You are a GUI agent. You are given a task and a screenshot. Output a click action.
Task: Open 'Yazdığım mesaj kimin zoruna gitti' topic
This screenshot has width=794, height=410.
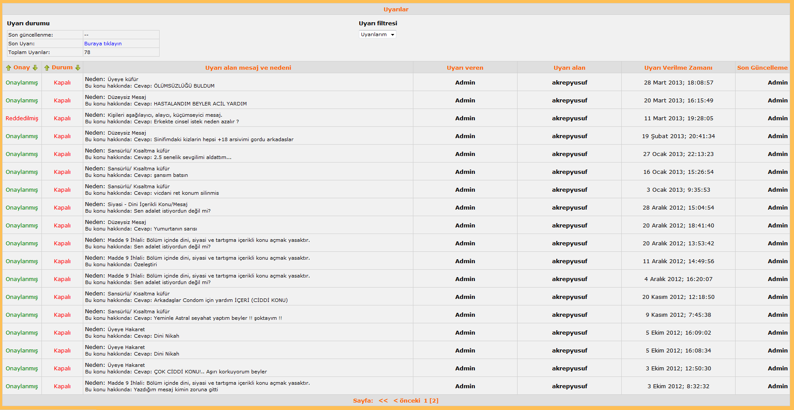(176, 390)
